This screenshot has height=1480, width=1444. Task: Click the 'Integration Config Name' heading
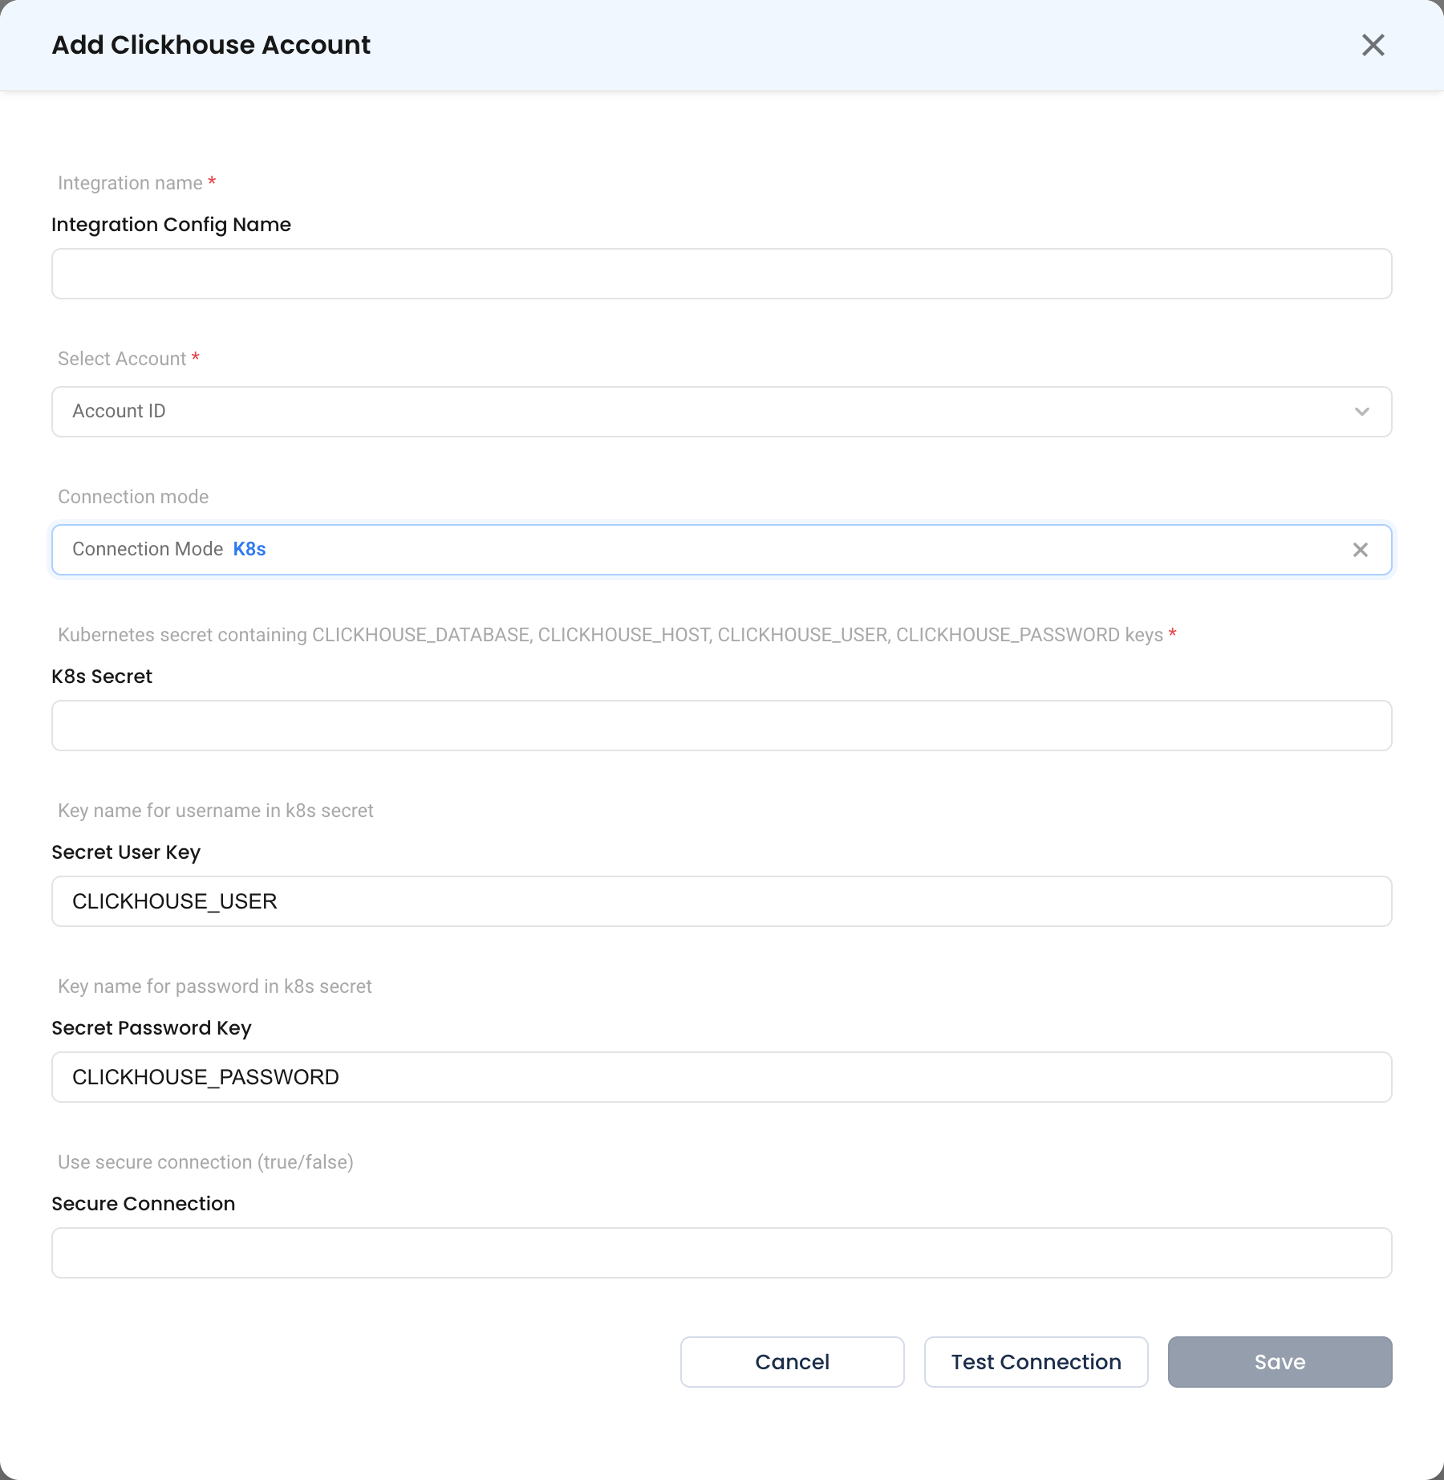[x=172, y=225]
